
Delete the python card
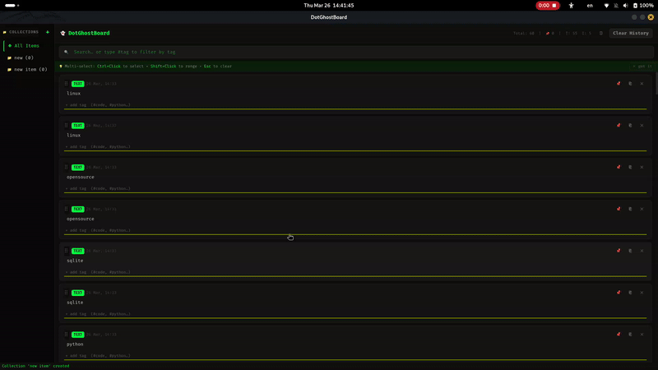click(642, 335)
